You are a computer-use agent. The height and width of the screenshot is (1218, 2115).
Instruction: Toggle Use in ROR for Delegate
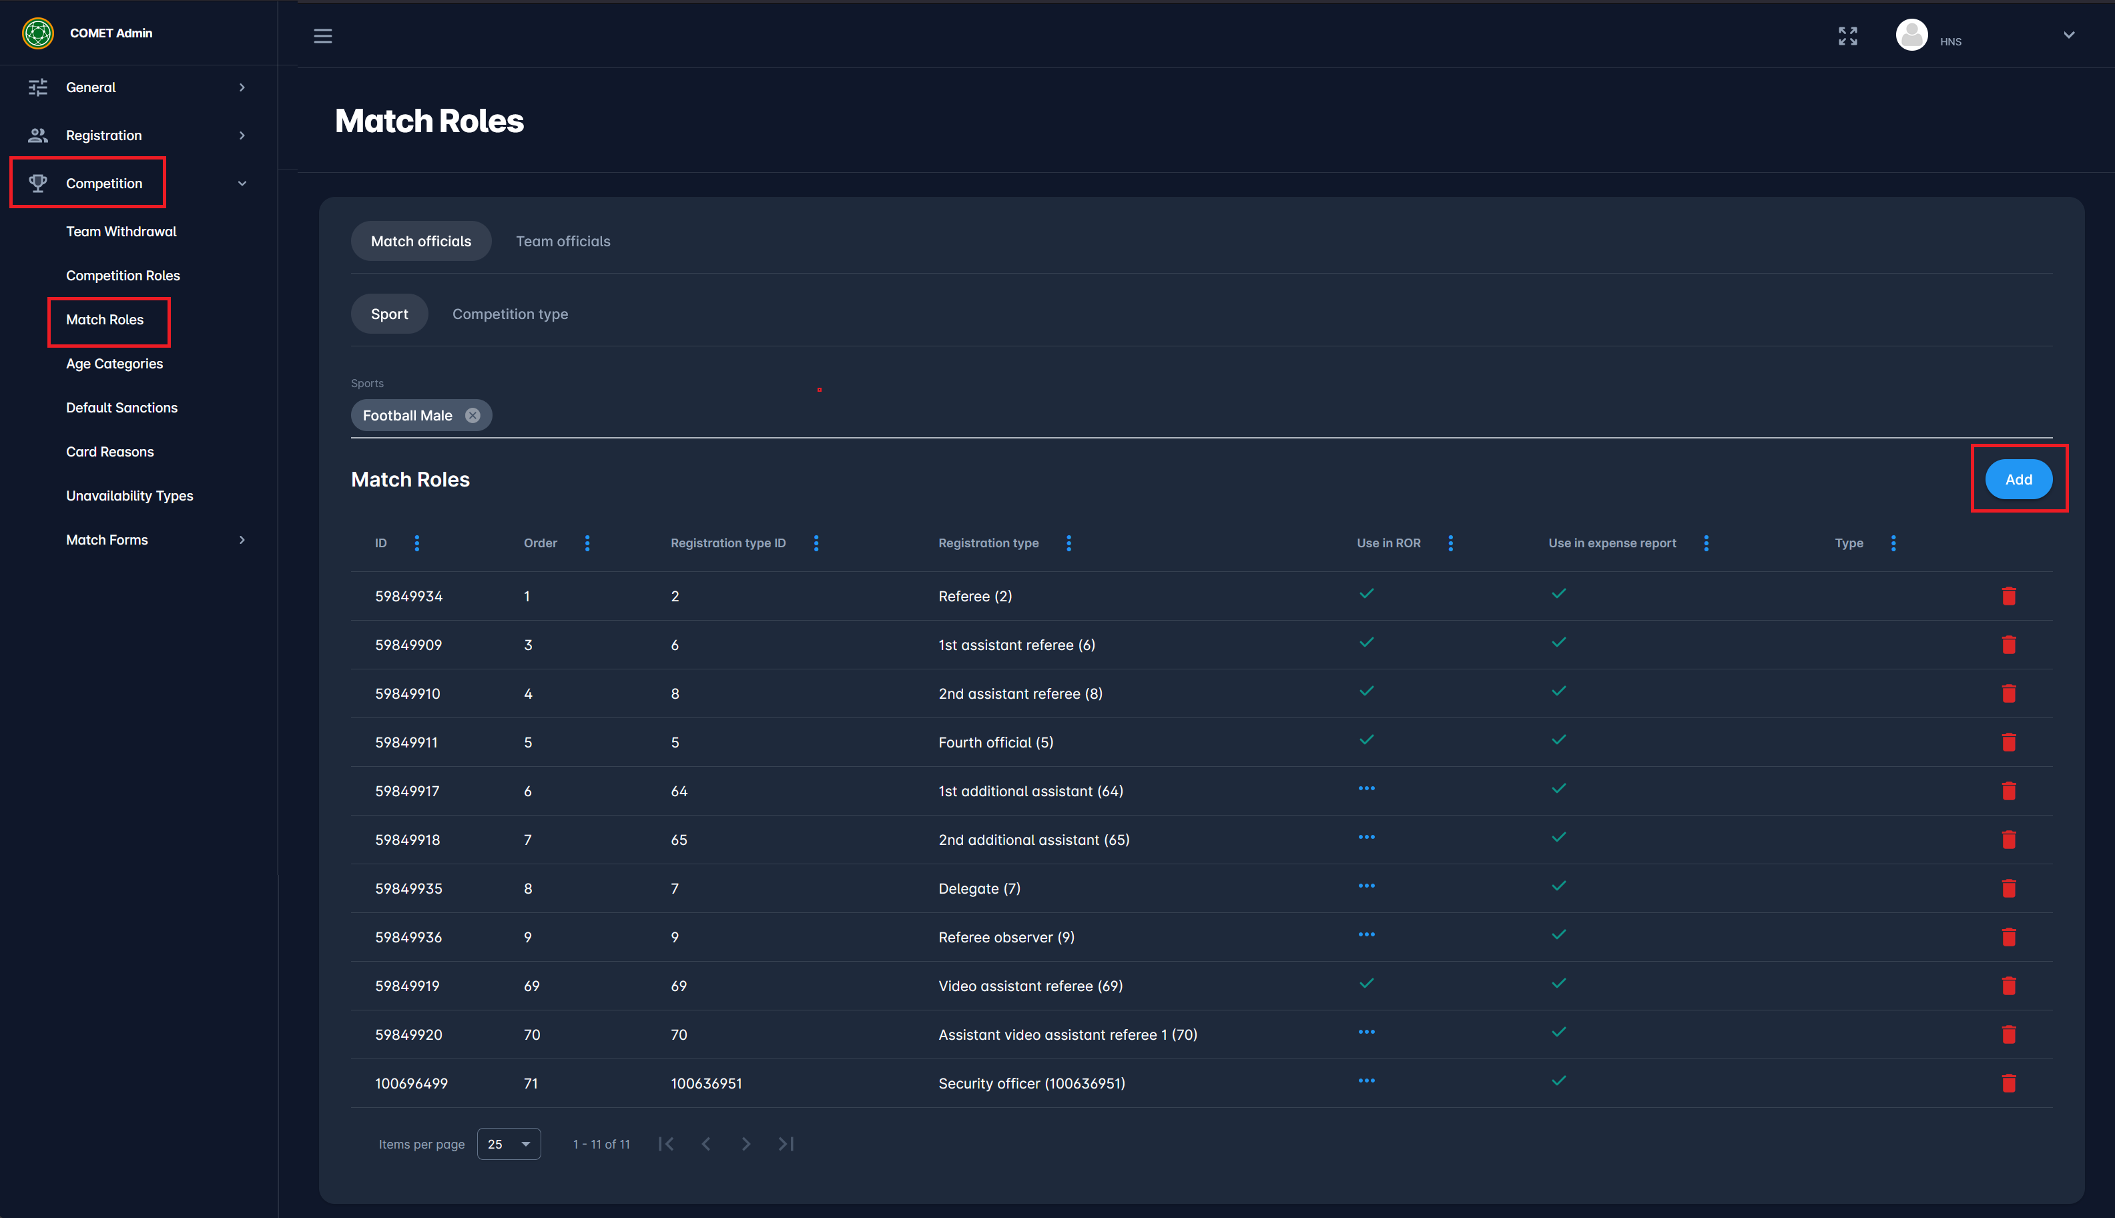pyautogui.click(x=1367, y=886)
